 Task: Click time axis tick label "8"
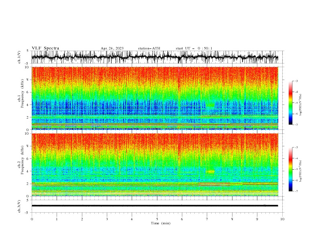click(x=232, y=219)
